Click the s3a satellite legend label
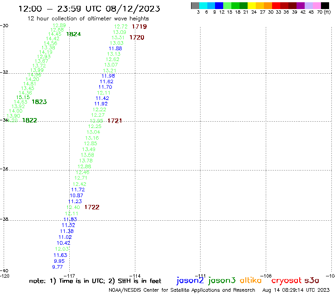 [x=312, y=280]
